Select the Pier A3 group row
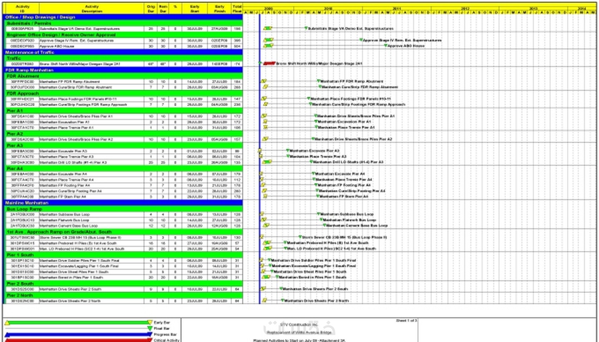Viewport: 599px width, 342px height. pyautogui.click(x=123, y=145)
